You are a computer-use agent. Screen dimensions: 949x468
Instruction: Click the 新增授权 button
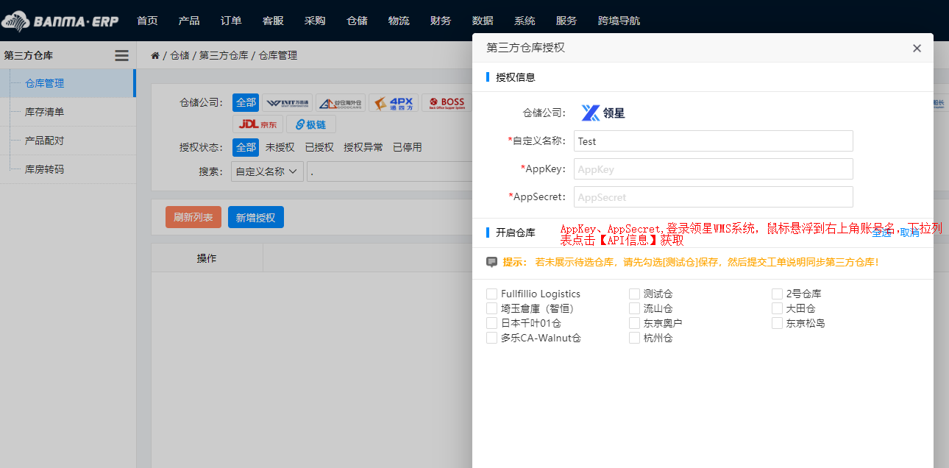[255, 218]
